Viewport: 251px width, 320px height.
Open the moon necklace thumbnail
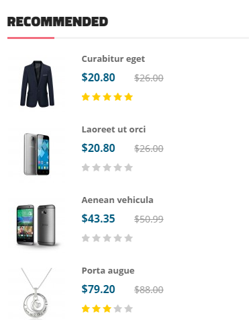coord(37,294)
